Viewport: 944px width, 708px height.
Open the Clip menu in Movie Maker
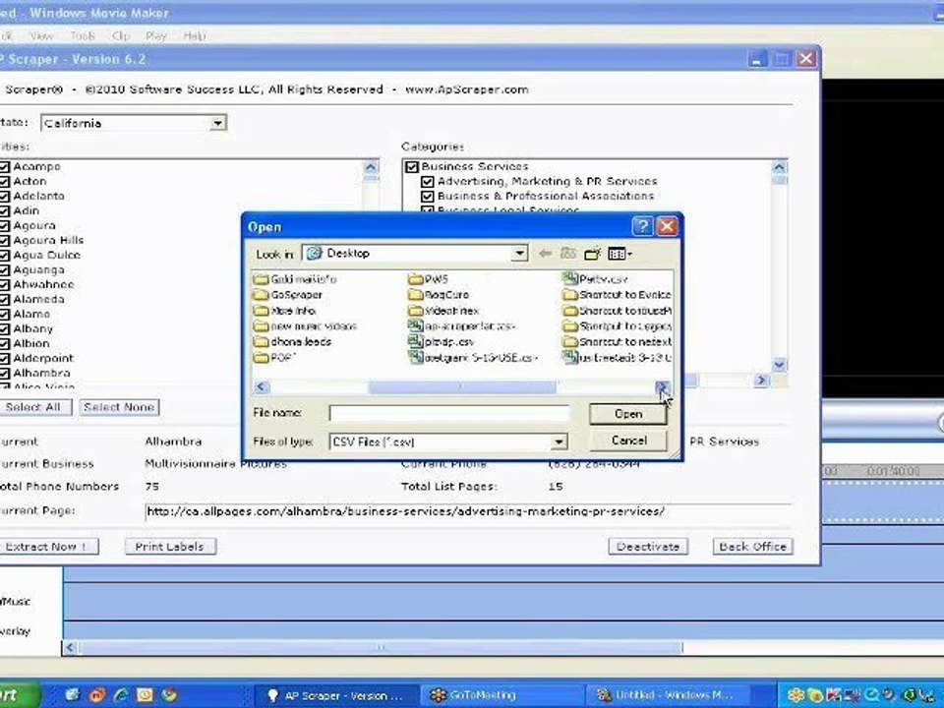(x=120, y=36)
